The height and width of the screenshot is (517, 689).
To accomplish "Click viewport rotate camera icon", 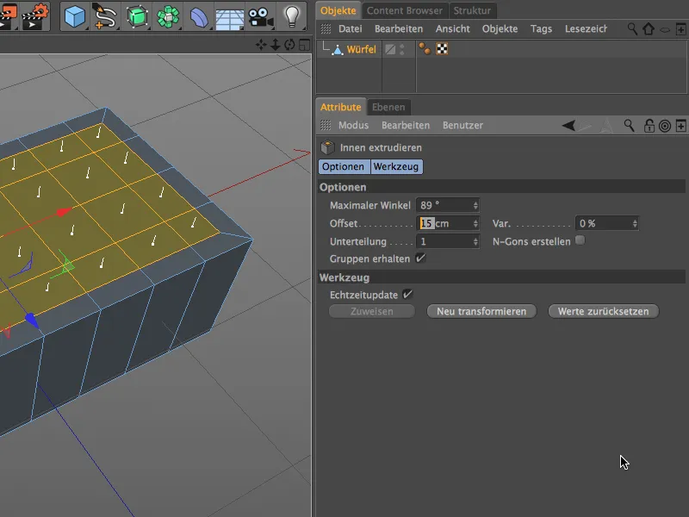I will click(x=289, y=45).
